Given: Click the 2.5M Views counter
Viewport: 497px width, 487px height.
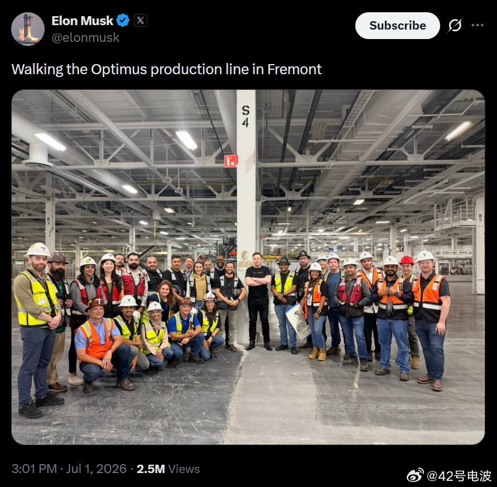Looking at the screenshot, I should click(x=168, y=469).
